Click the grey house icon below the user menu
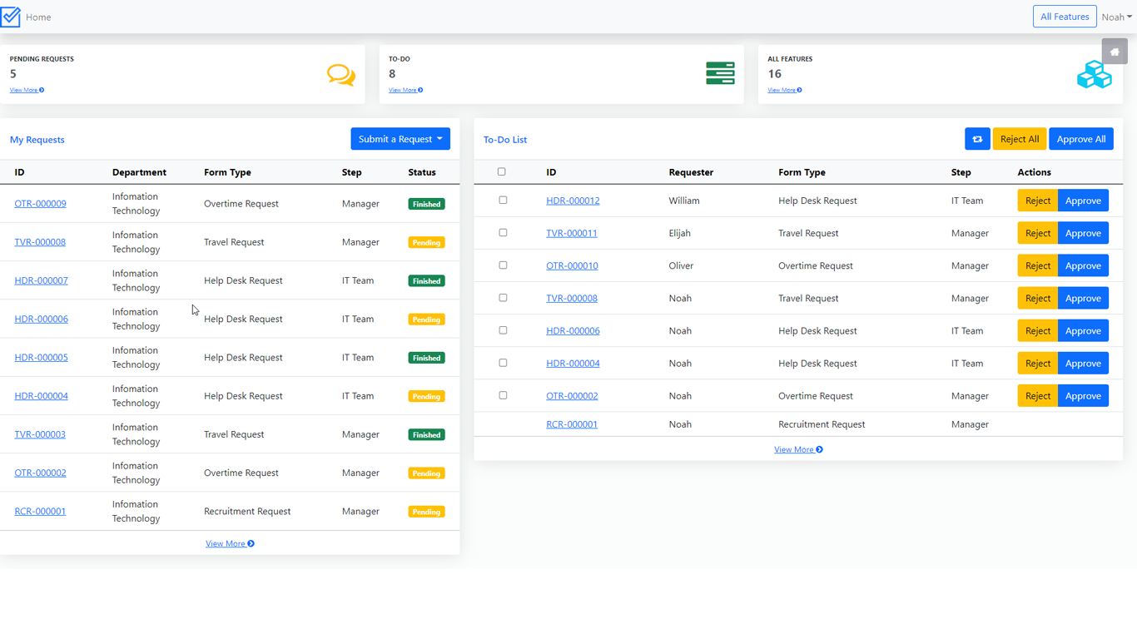The image size is (1137, 639). tap(1115, 51)
